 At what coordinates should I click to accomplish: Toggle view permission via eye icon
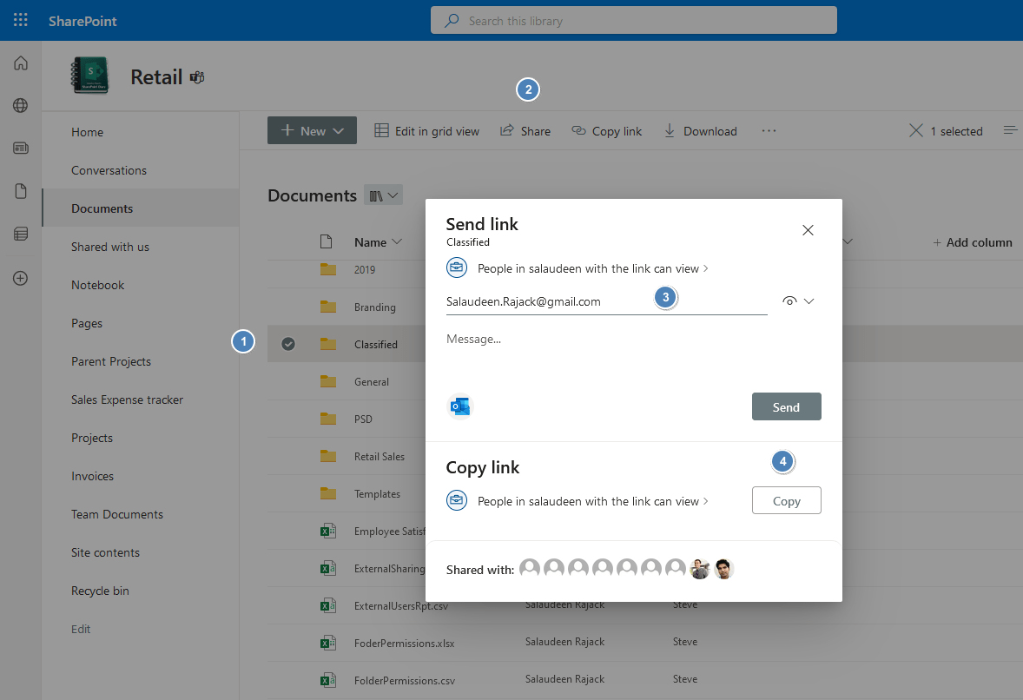789,300
